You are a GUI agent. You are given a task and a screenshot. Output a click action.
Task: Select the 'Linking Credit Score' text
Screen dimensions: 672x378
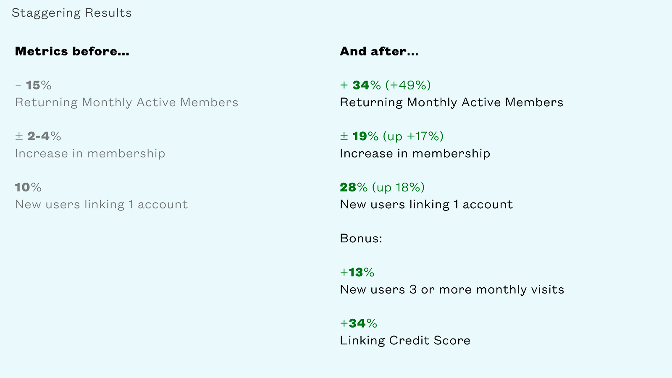coord(405,341)
